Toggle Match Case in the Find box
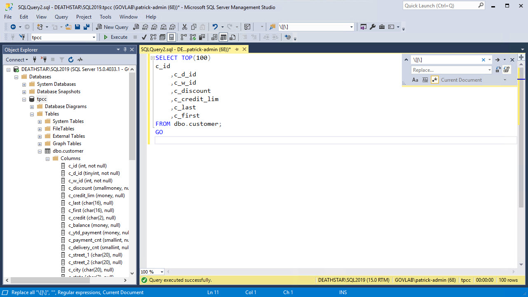The width and height of the screenshot is (528, 297). [x=415, y=80]
